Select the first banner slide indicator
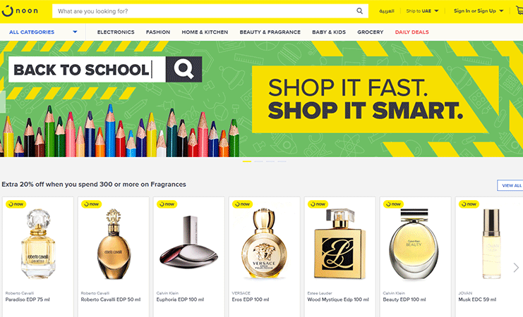This screenshot has height=317, width=523. tap(247, 161)
